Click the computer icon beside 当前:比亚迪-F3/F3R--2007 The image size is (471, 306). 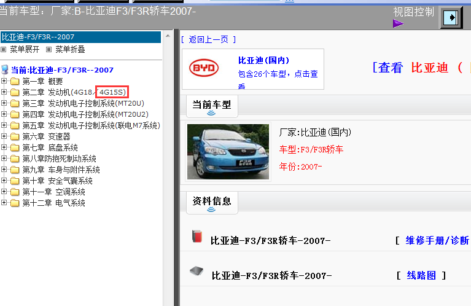(x=4, y=69)
